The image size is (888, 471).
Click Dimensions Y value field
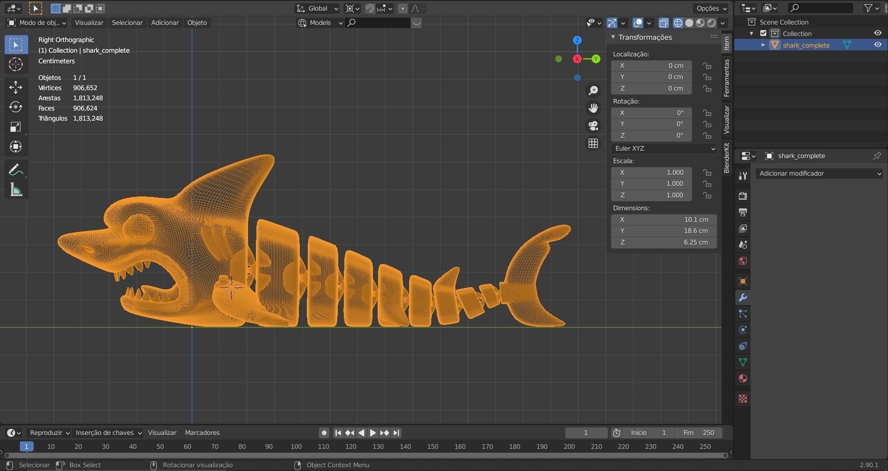[664, 231]
